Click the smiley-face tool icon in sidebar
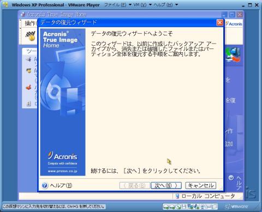 [28, 71]
